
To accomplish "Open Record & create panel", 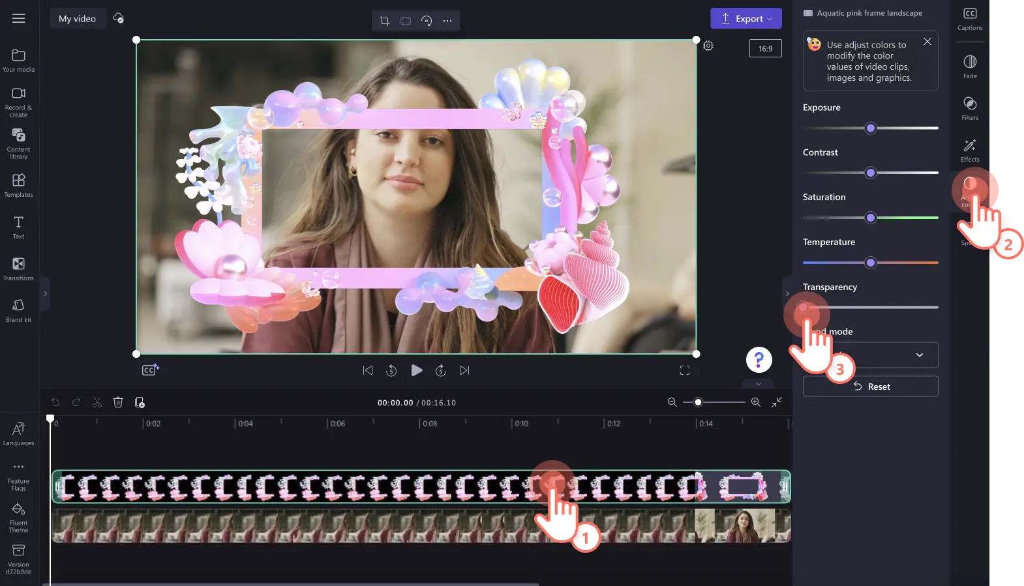I will click(x=18, y=103).
